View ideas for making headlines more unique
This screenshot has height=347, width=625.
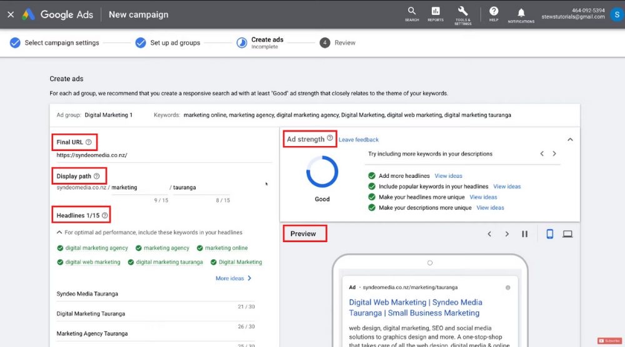(x=483, y=197)
